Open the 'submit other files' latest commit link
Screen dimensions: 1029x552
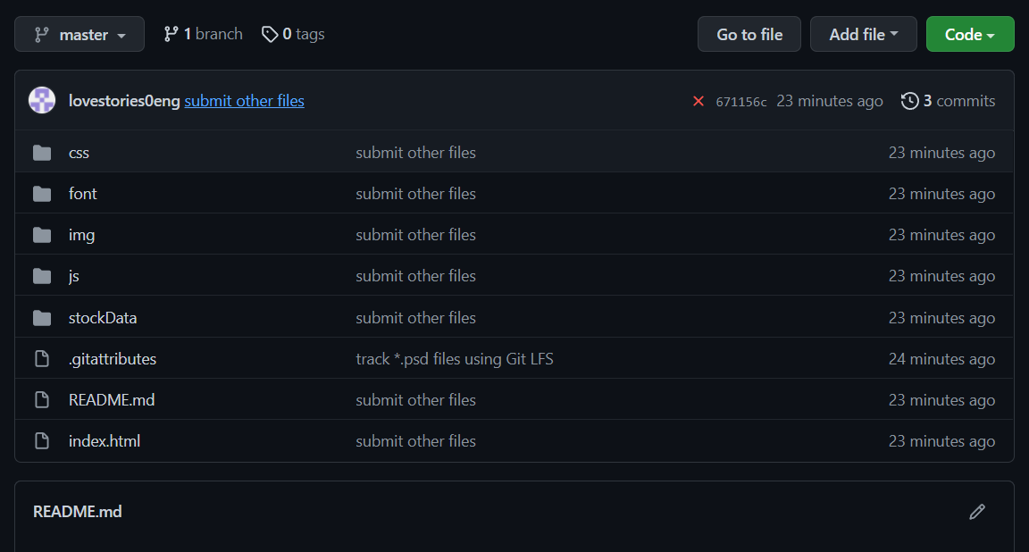[244, 101]
